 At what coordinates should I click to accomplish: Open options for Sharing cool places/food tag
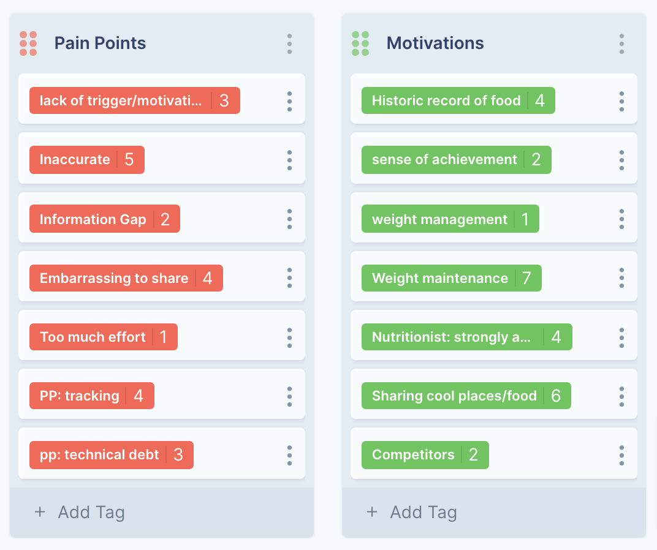point(621,396)
